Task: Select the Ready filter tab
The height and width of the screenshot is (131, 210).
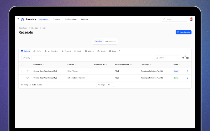Action: (102, 51)
